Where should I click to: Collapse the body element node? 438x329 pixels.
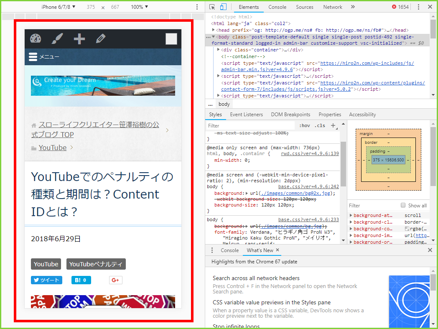click(x=214, y=37)
